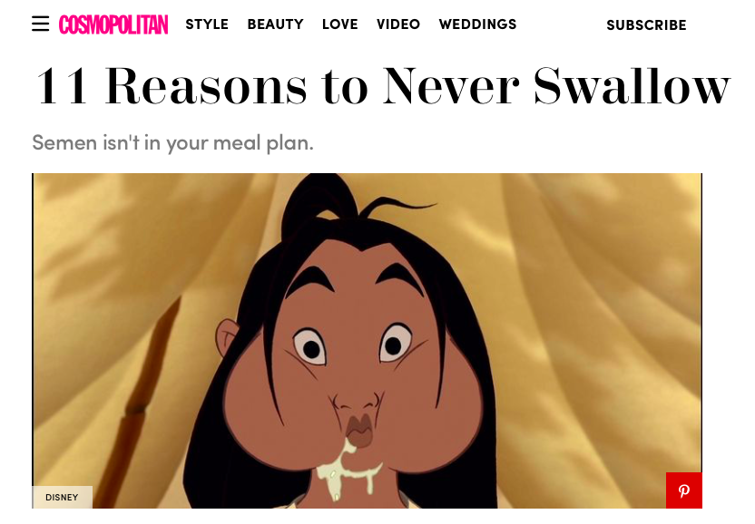Open the Video section
Screen dimensions: 755x524
(398, 24)
